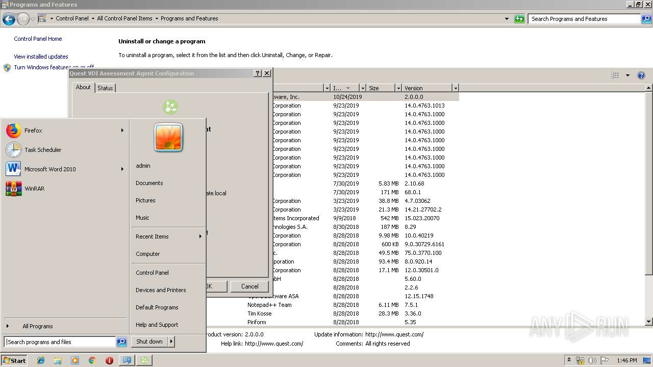Sort by Size column header
The image size is (653, 367).
coord(381,88)
